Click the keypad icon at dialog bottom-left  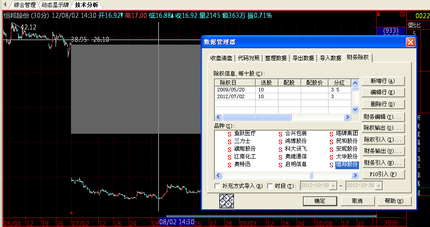(x=226, y=201)
